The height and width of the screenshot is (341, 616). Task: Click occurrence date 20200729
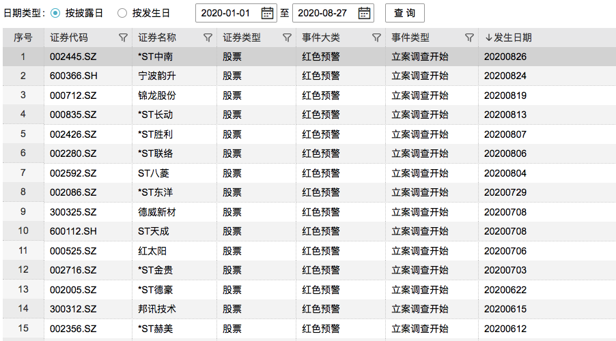point(505,192)
